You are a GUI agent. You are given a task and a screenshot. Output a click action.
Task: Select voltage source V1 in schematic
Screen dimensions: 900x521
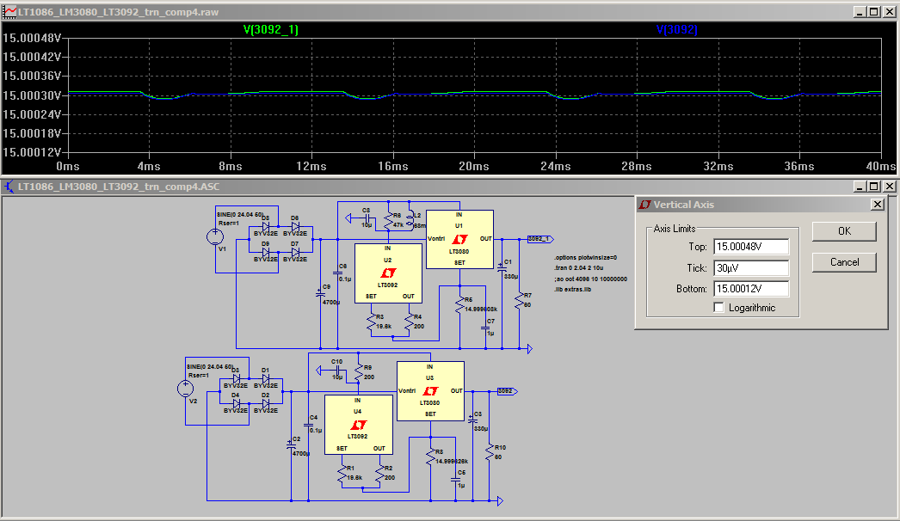click(215, 236)
